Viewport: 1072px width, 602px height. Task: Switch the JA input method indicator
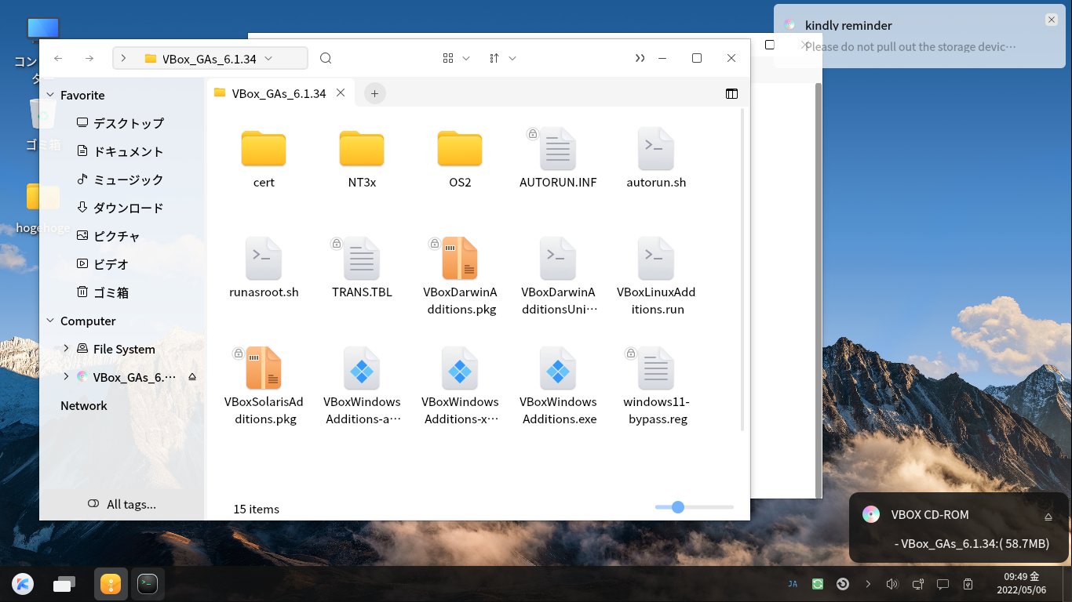(793, 584)
